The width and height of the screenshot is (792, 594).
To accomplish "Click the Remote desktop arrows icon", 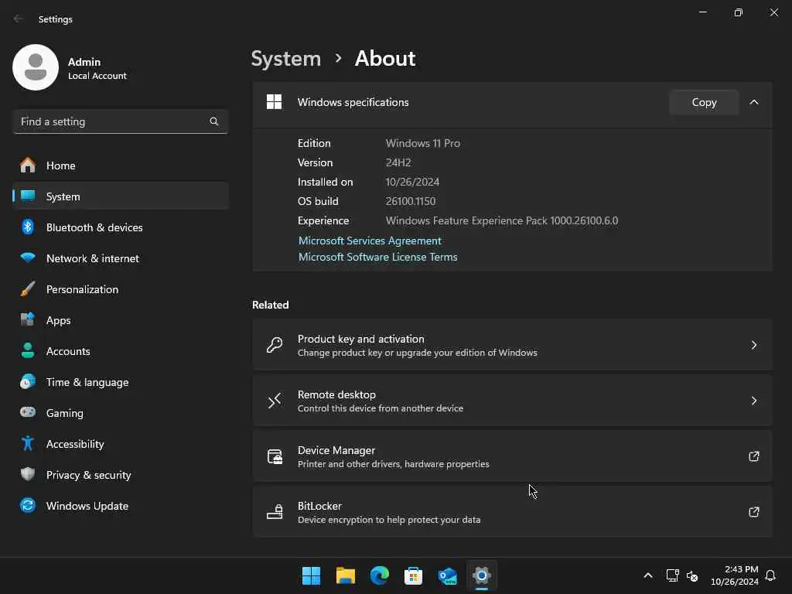I will (275, 401).
